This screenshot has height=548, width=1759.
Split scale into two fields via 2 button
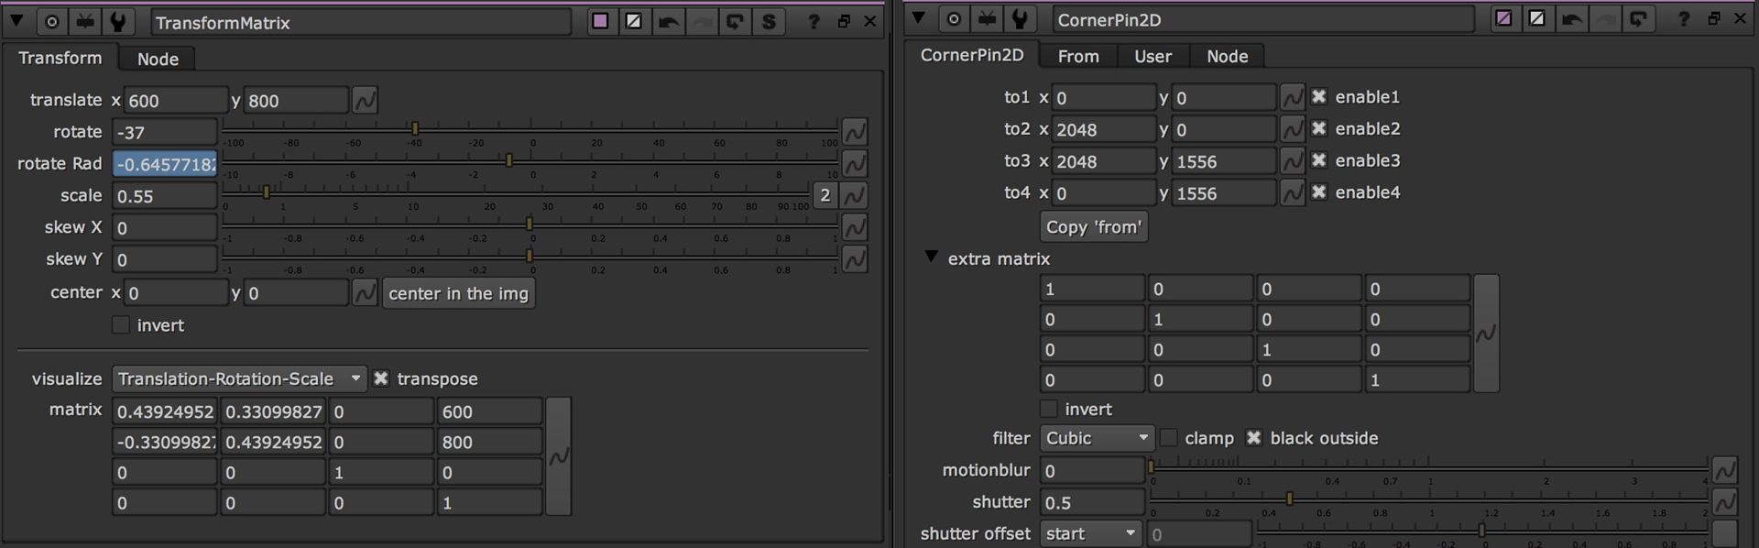tap(825, 195)
